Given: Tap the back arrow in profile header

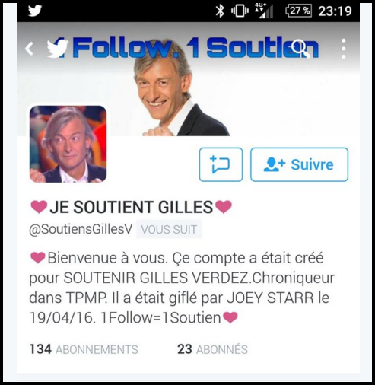Looking at the screenshot, I should click(x=29, y=48).
